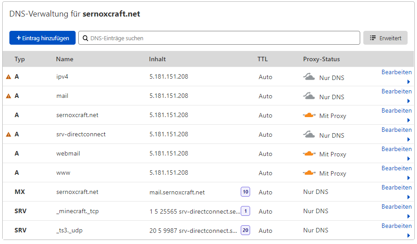Screen dimensions: 417x244
Task: Toggle proxy status cloud for mail record
Action: click(309, 96)
